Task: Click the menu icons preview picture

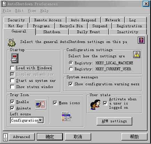Action: pos(66,117)
